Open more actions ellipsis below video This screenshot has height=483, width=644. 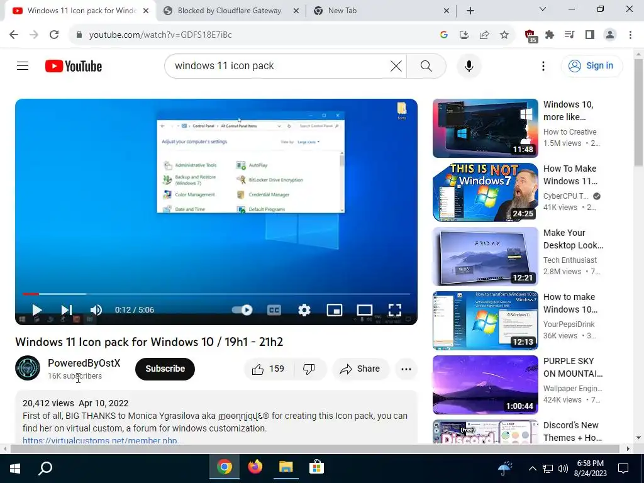[406, 369]
